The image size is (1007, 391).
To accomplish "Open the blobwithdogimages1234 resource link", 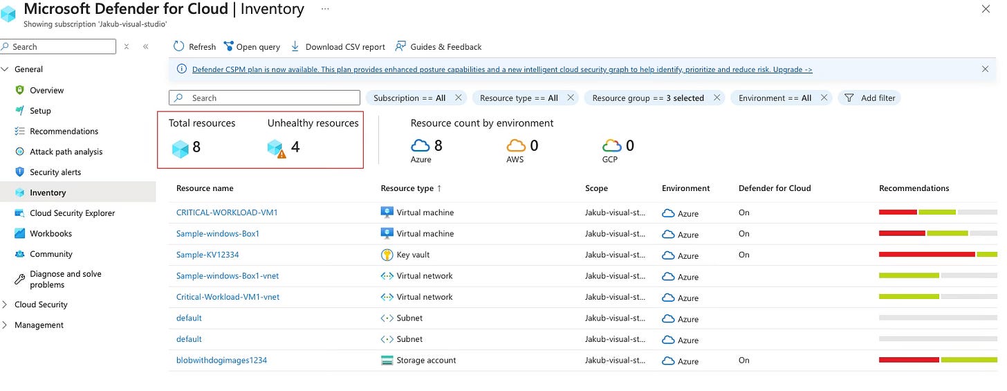I will coord(221,361).
